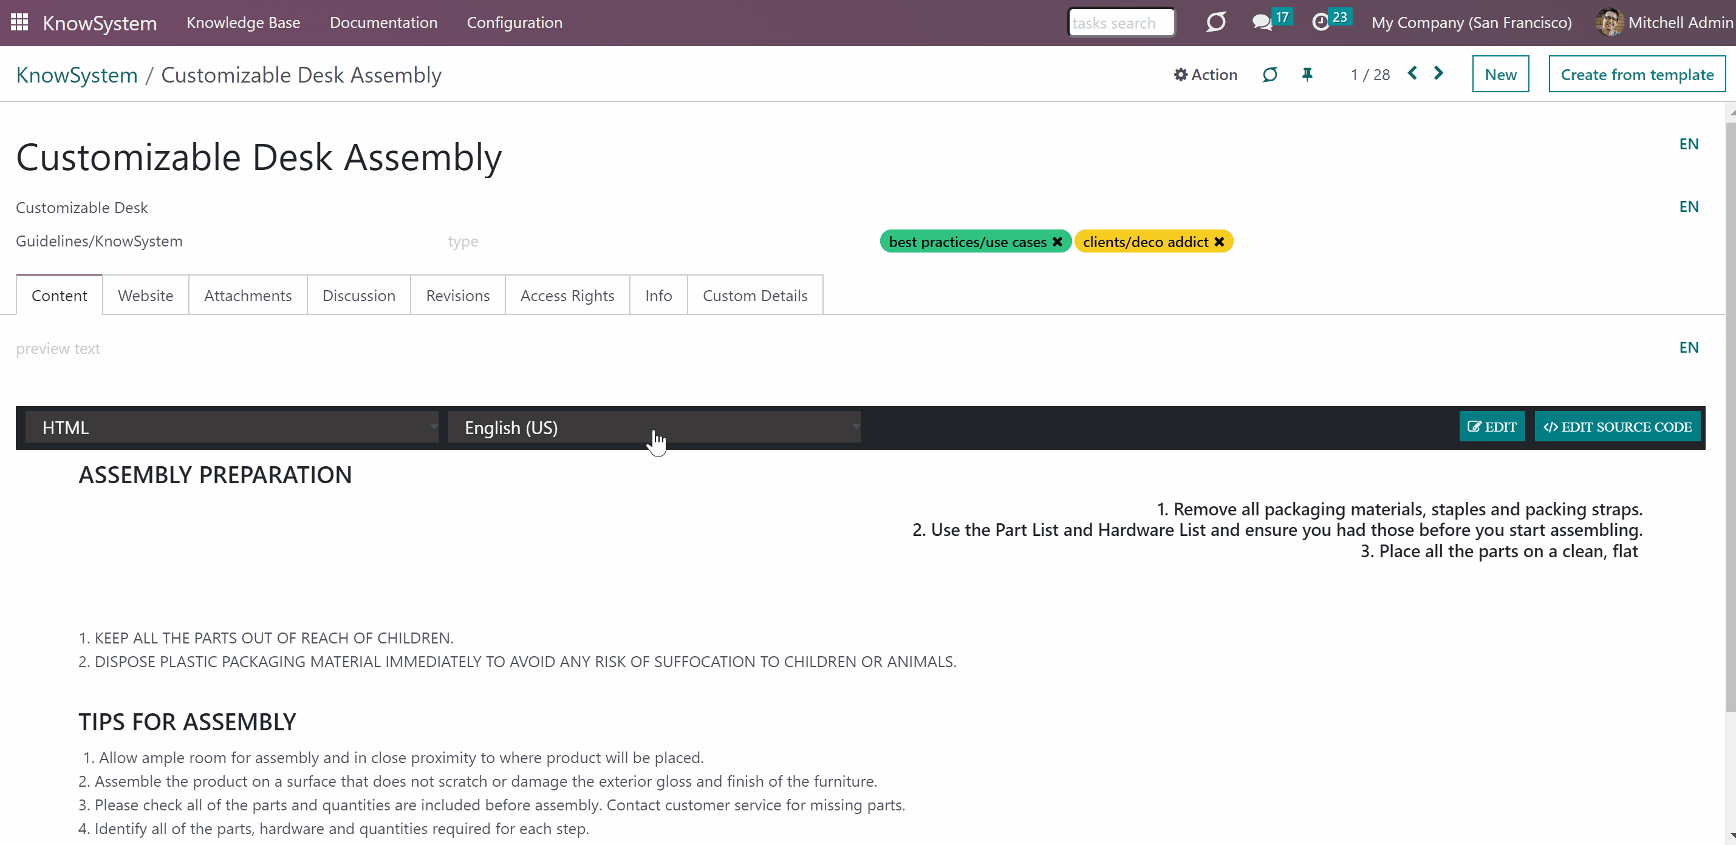
Task: Click the refresh icon in purple navbar
Action: [x=1215, y=22]
